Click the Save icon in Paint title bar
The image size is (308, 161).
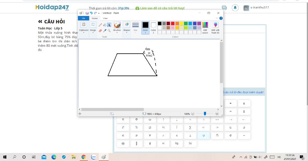tap(87, 13)
